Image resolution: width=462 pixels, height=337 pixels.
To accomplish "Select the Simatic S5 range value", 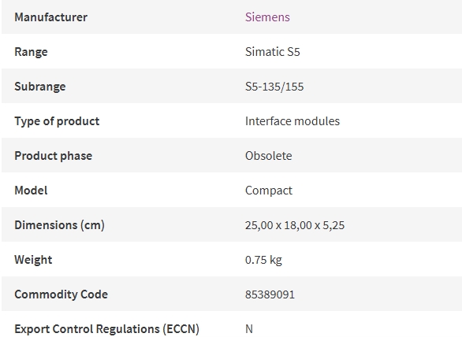I will 273,52.
